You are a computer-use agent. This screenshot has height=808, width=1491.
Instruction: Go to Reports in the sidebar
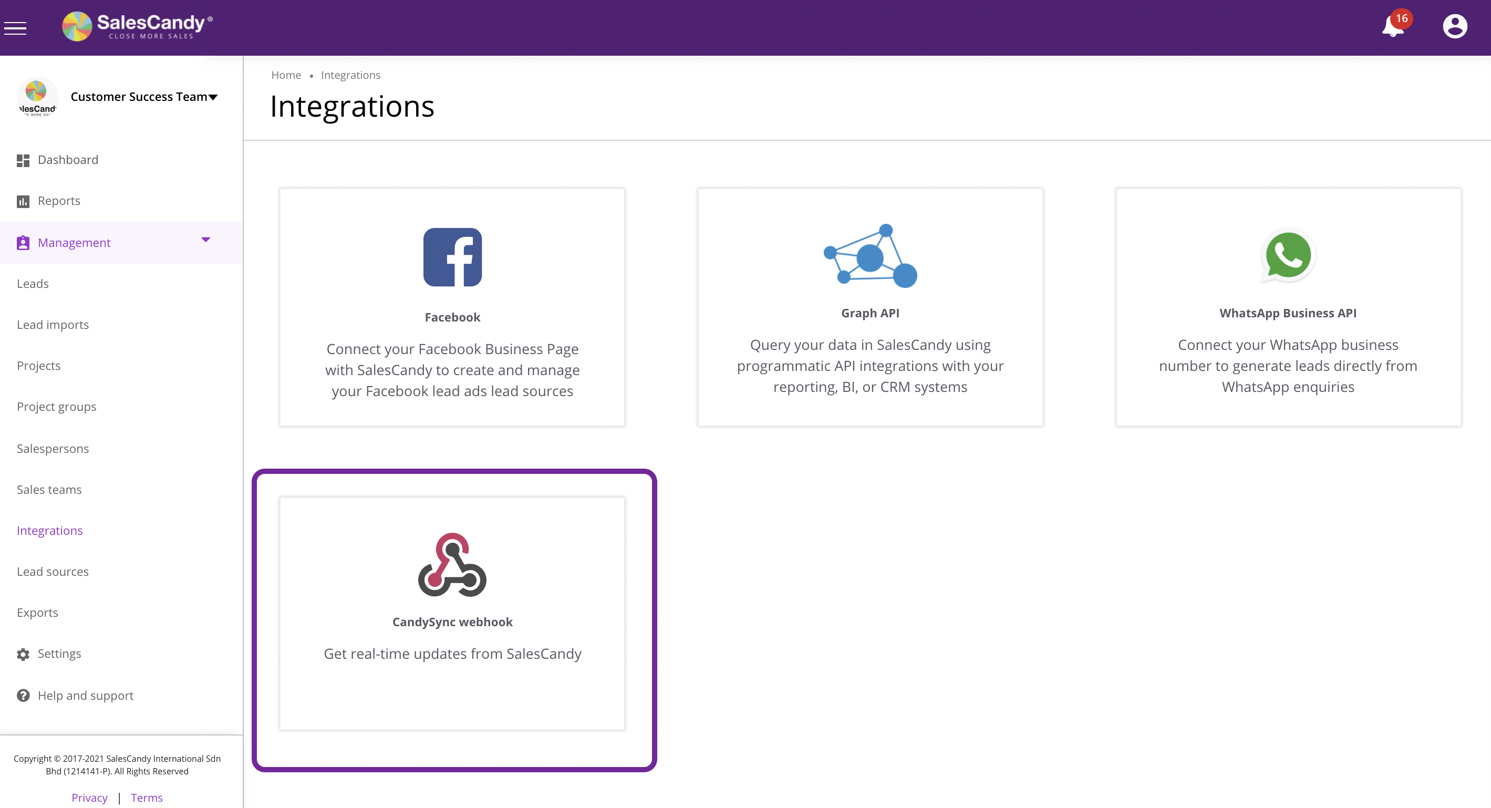58,201
